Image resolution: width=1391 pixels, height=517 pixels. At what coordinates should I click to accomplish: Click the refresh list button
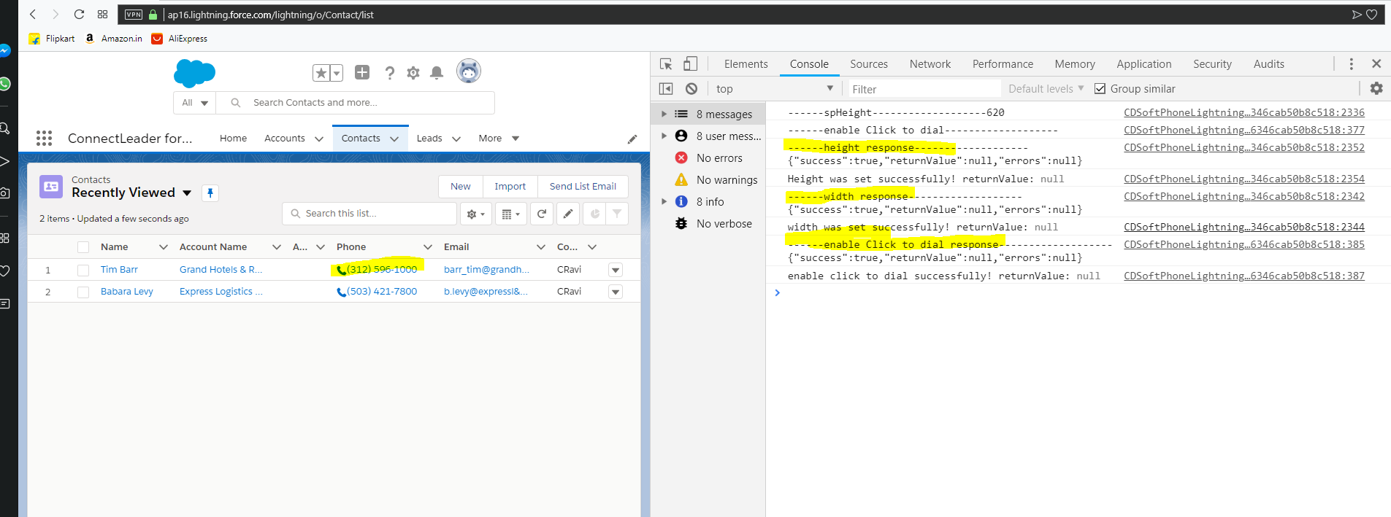(542, 214)
